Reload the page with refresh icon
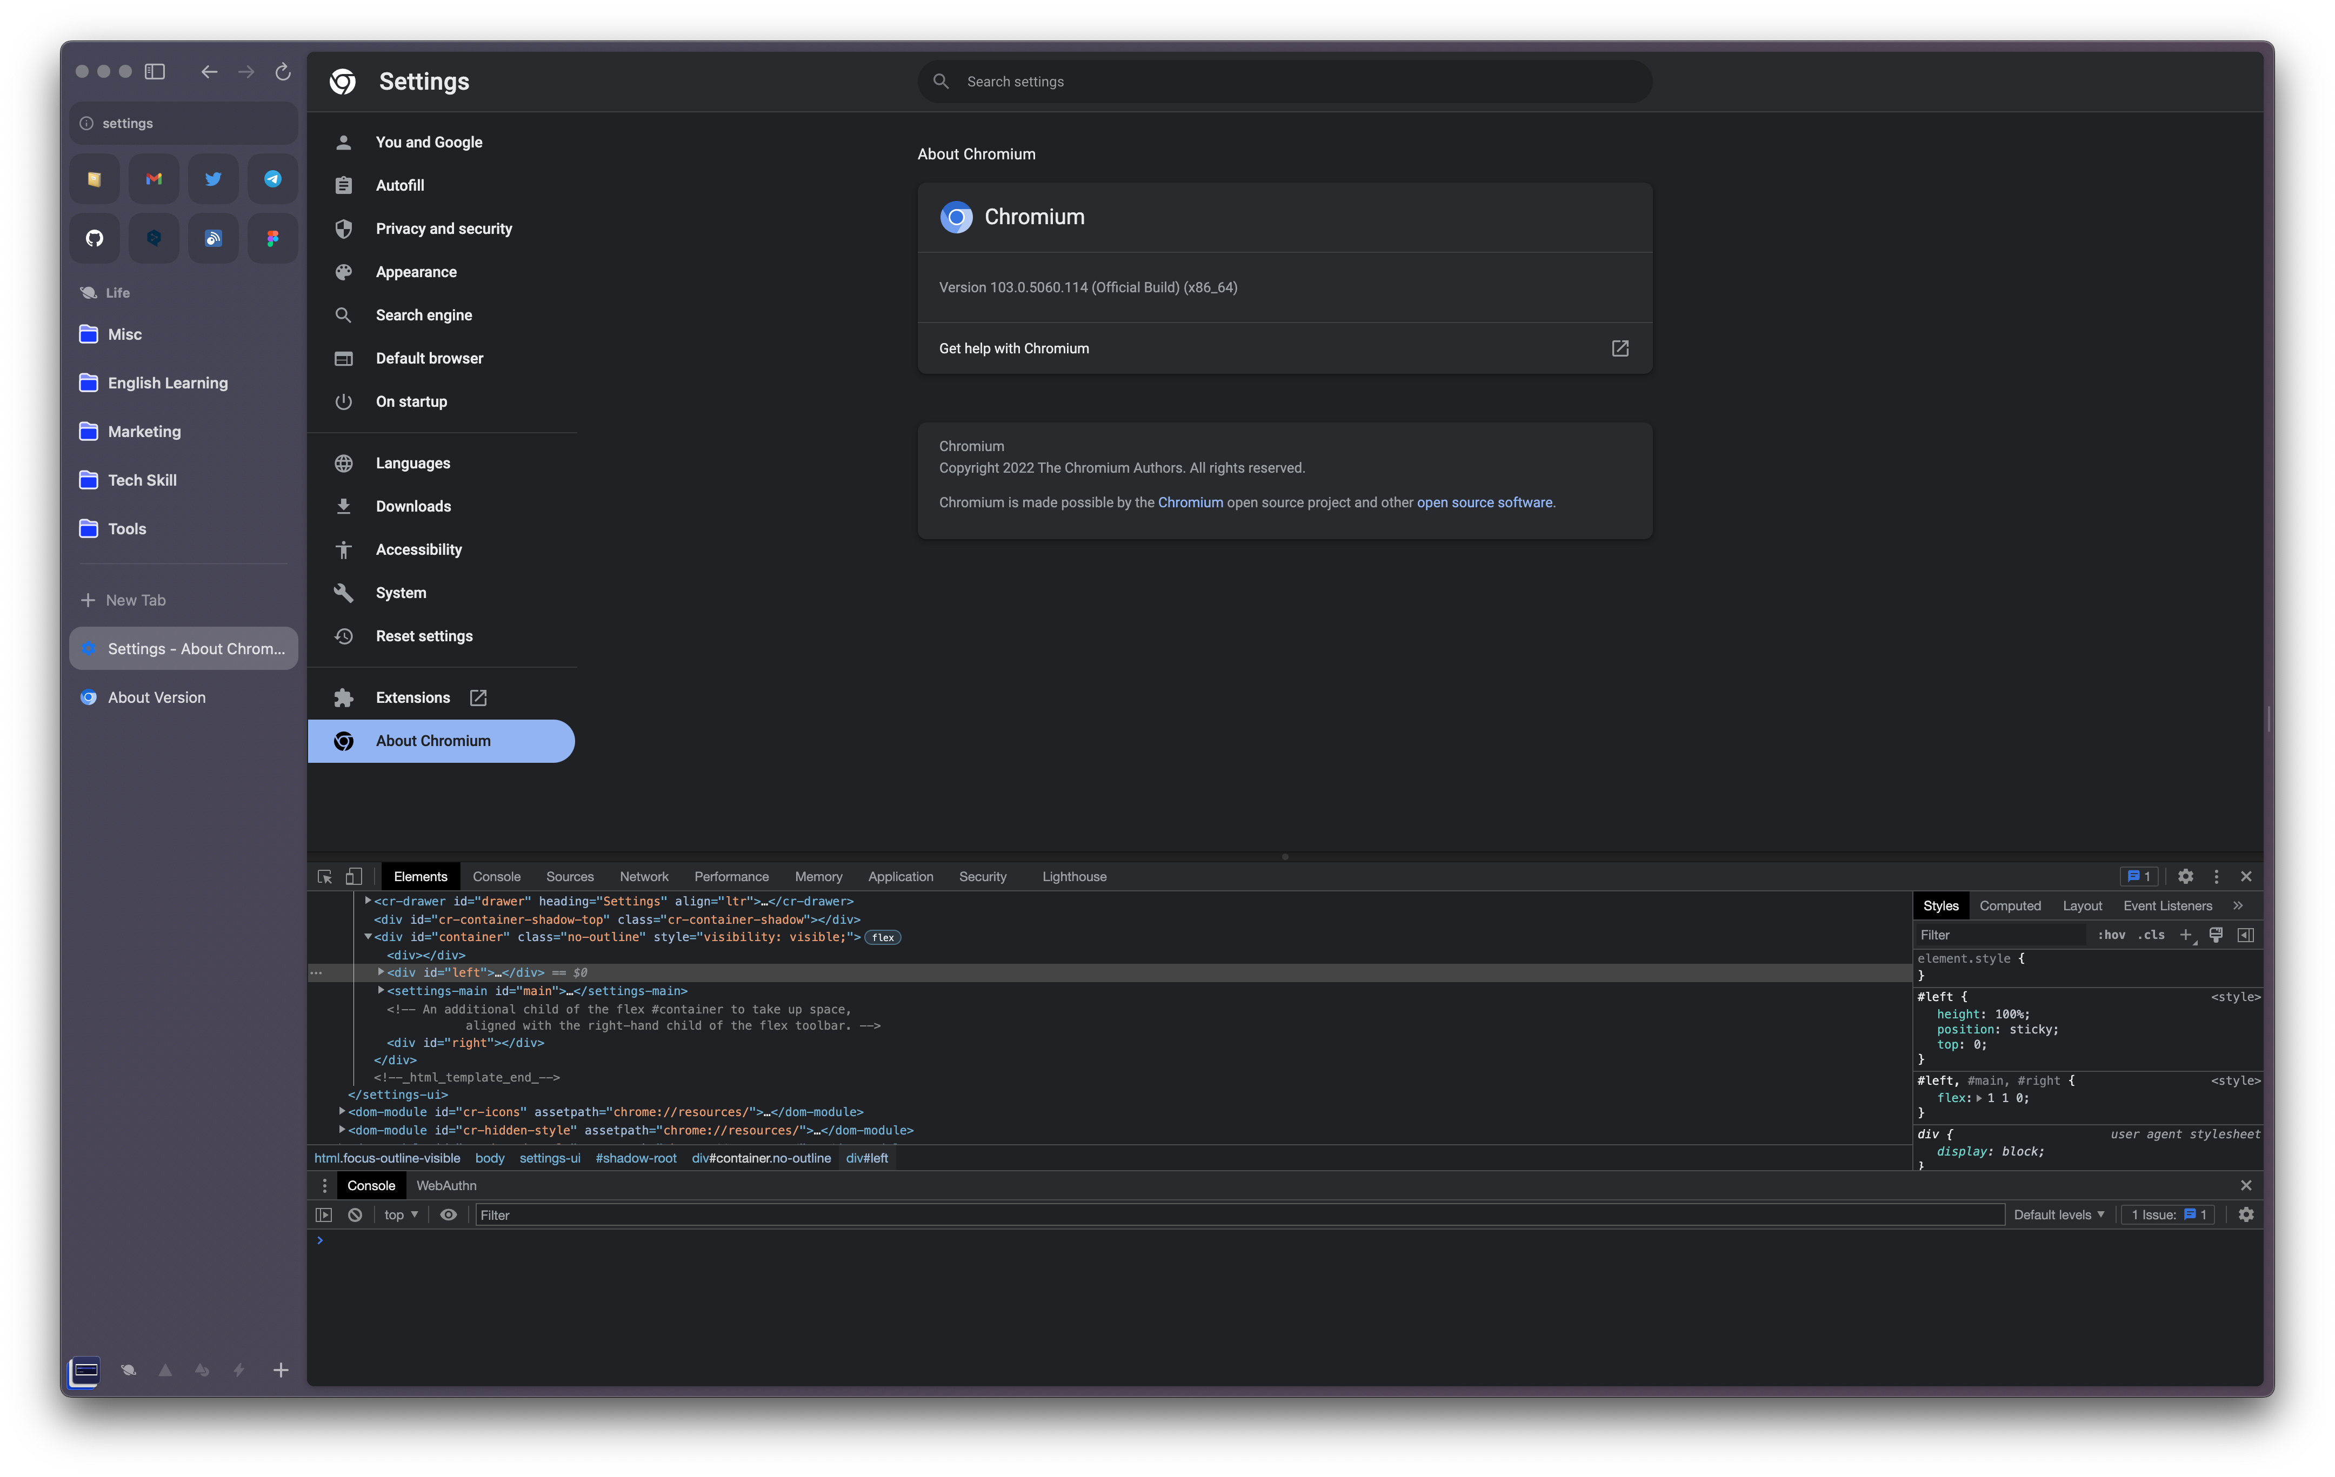Screen dimensions: 2335x1477 [x=282, y=72]
